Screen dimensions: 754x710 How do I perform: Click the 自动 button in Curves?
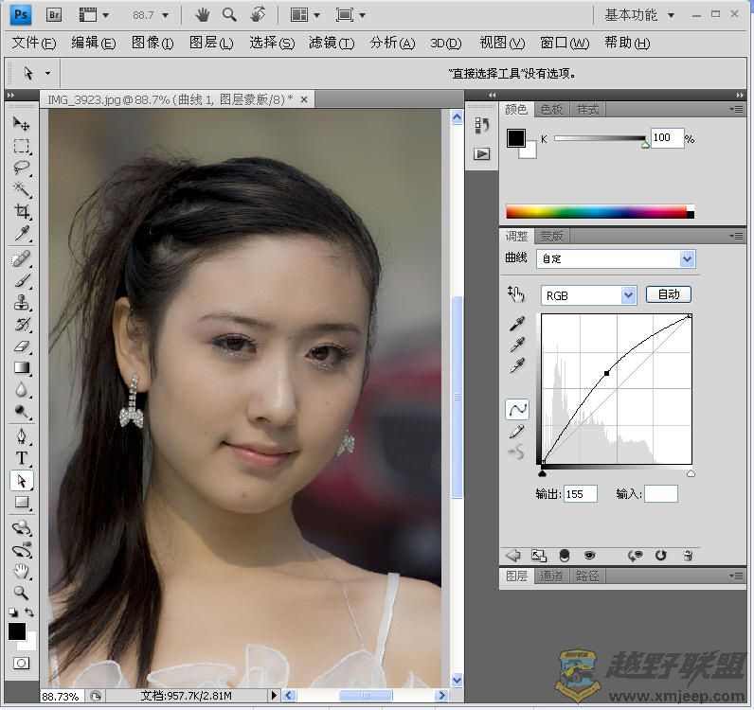point(669,294)
